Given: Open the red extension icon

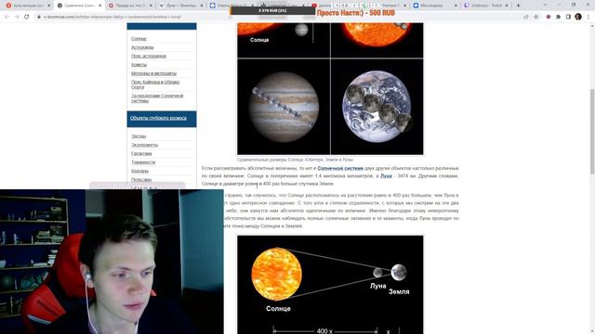Looking at the screenshot, I should (x=549, y=17).
